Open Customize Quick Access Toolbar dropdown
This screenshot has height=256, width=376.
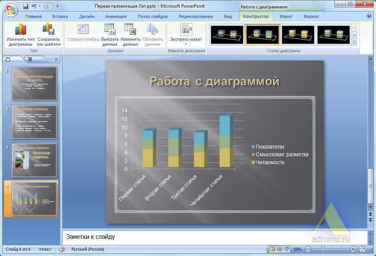tap(58, 6)
